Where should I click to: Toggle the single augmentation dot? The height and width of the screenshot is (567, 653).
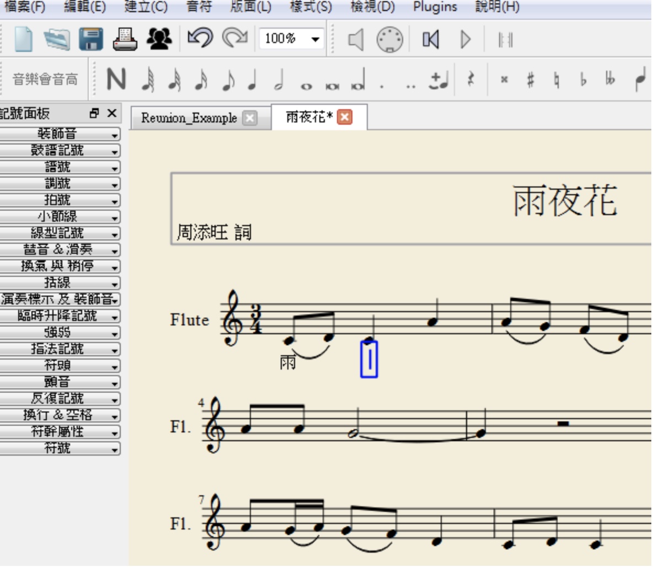point(382,87)
